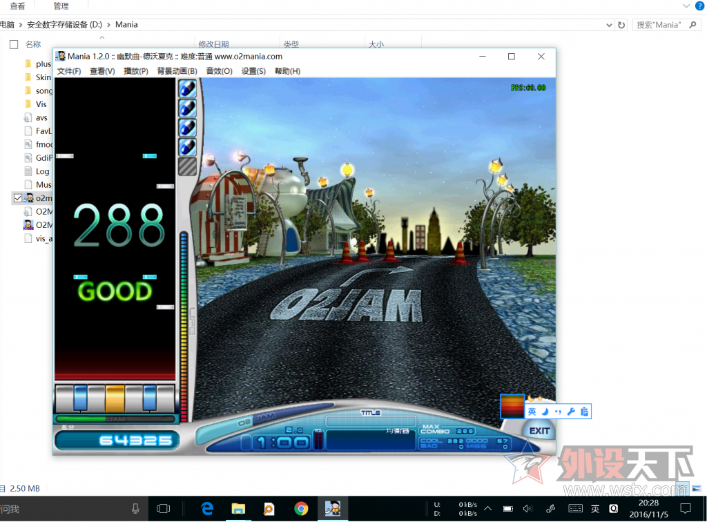Click the vertical rainbow life gauge
Image resolution: width=707 pixels, height=522 pixels.
pos(184,326)
